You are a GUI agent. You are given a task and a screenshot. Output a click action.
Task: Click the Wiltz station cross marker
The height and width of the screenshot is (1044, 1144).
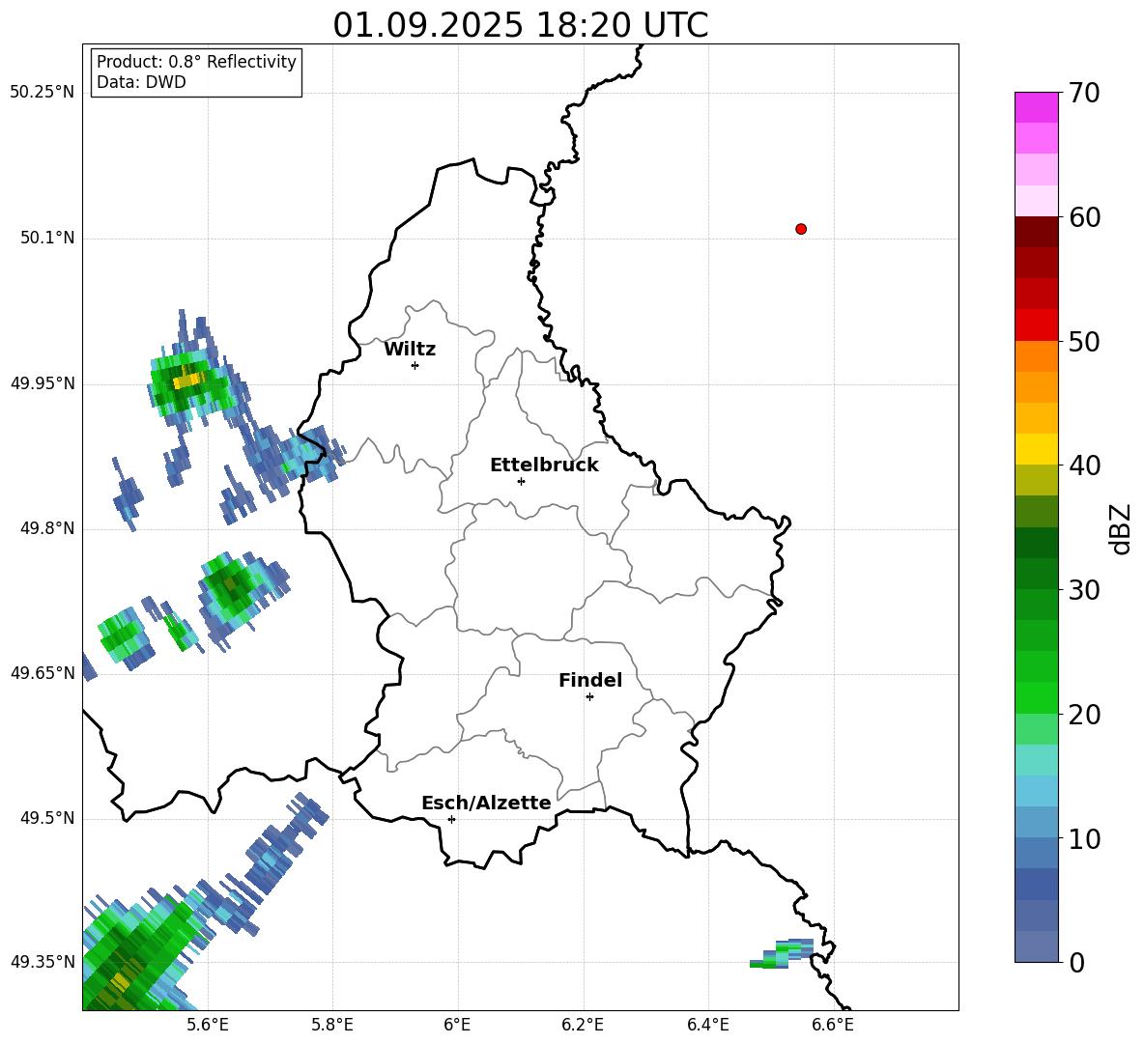pyautogui.click(x=415, y=365)
